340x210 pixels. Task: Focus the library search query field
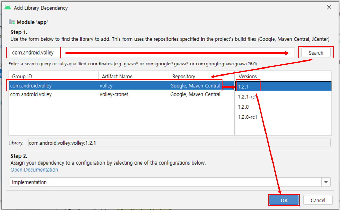coord(152,52)
